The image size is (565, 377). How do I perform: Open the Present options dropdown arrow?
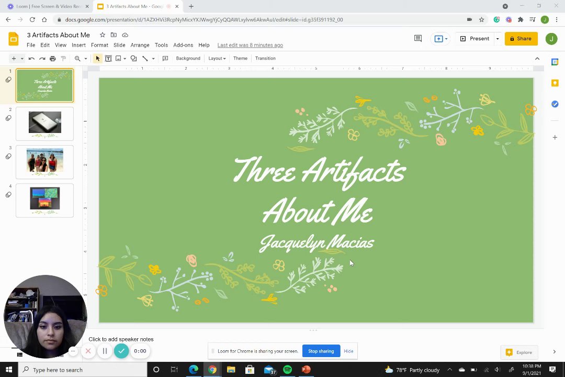click(498, 39)
